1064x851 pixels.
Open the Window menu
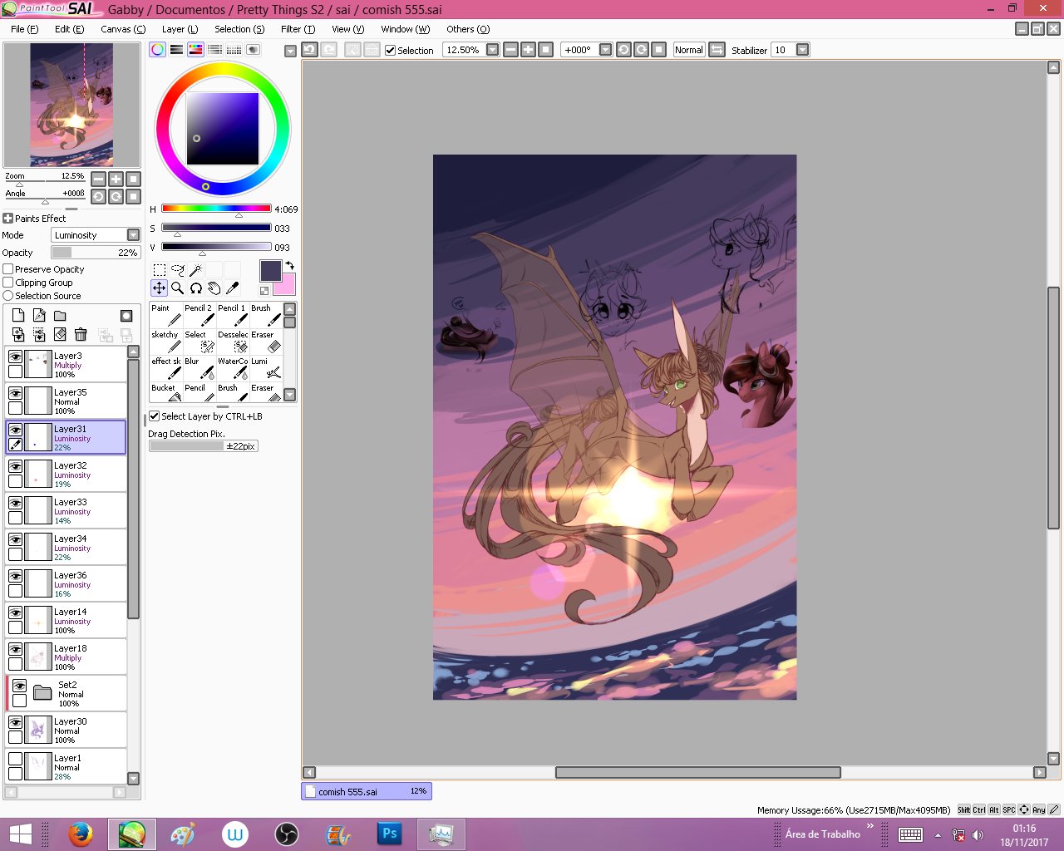[406, 29]
